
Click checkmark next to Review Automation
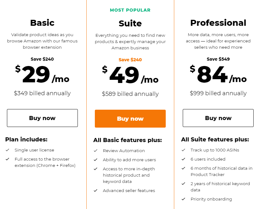(95, 151)
